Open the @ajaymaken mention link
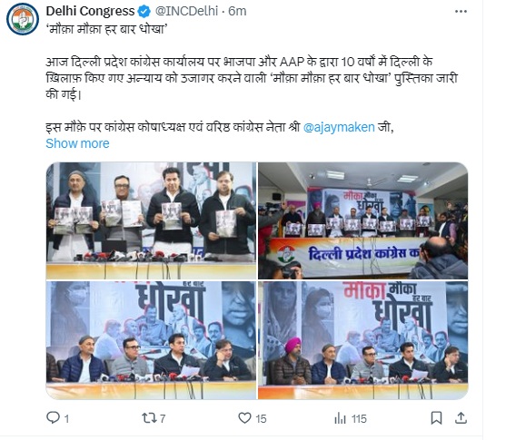 pyautogui.click(x=339, y=127)
